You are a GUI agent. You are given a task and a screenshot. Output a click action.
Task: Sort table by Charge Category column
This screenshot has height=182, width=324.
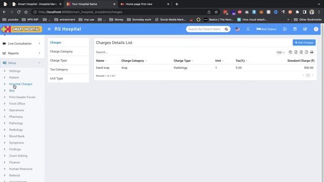click(x=134, y=61)
